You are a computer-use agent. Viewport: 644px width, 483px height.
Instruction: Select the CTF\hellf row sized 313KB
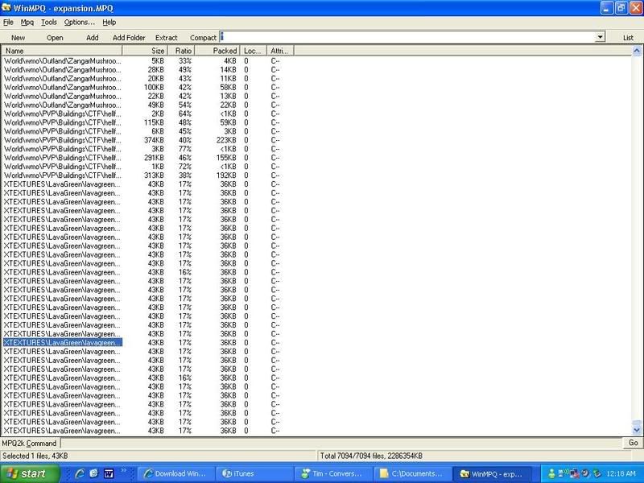(63, 175)
